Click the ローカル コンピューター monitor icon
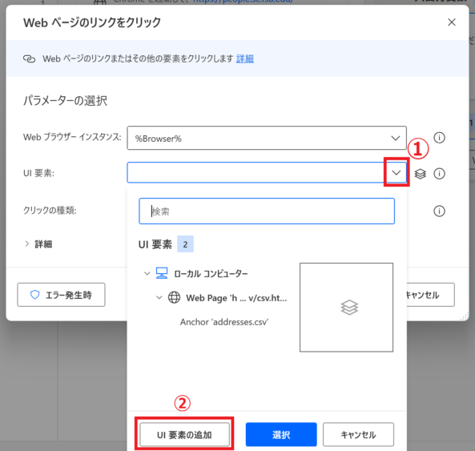The image size is (475, 451). pos(162,273)
